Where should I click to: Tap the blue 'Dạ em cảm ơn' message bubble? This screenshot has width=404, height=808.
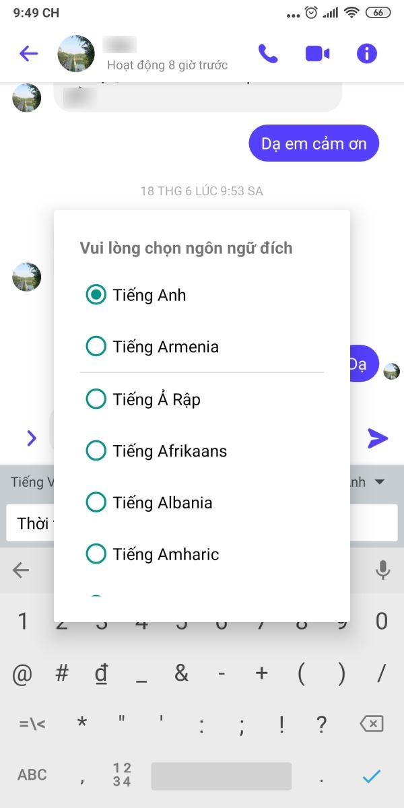pos(314,143)
